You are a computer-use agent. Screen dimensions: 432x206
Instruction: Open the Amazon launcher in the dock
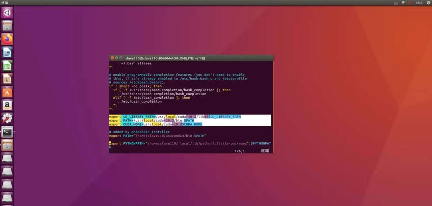pos(7,105)
